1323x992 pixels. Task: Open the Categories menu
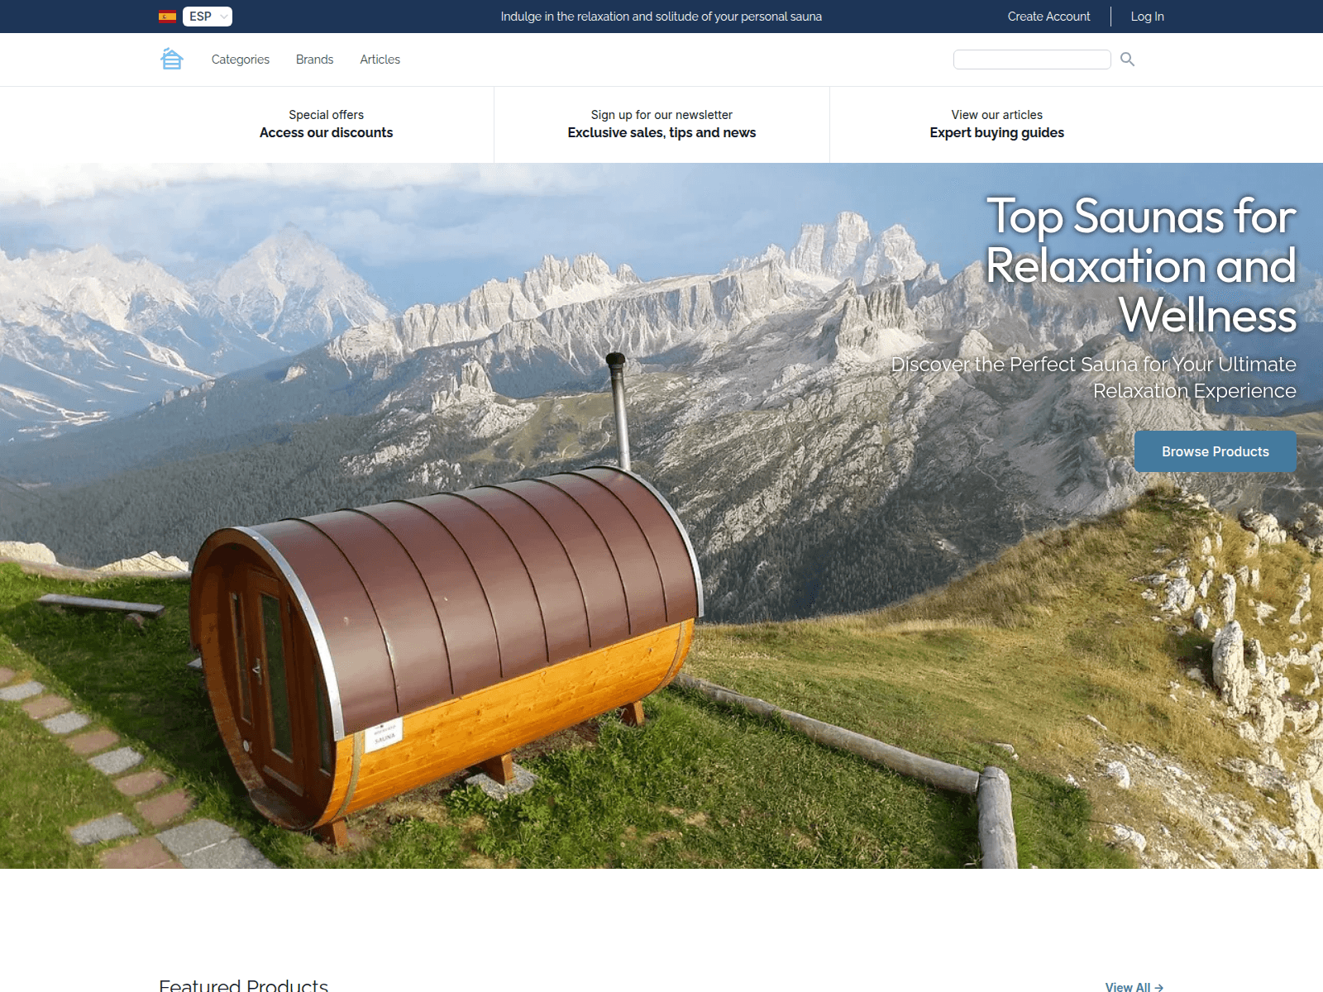[240, 60]
